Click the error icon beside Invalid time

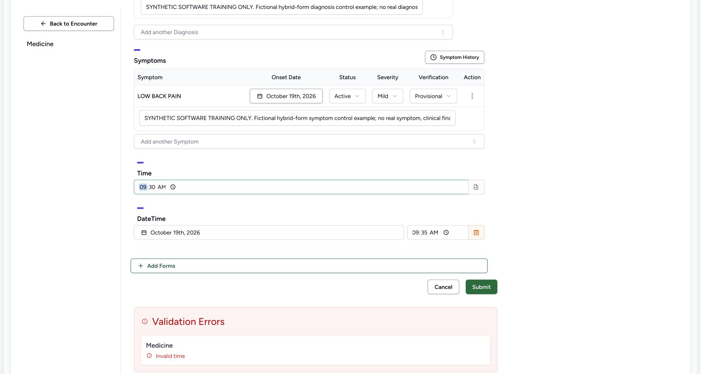click(149, 356)
